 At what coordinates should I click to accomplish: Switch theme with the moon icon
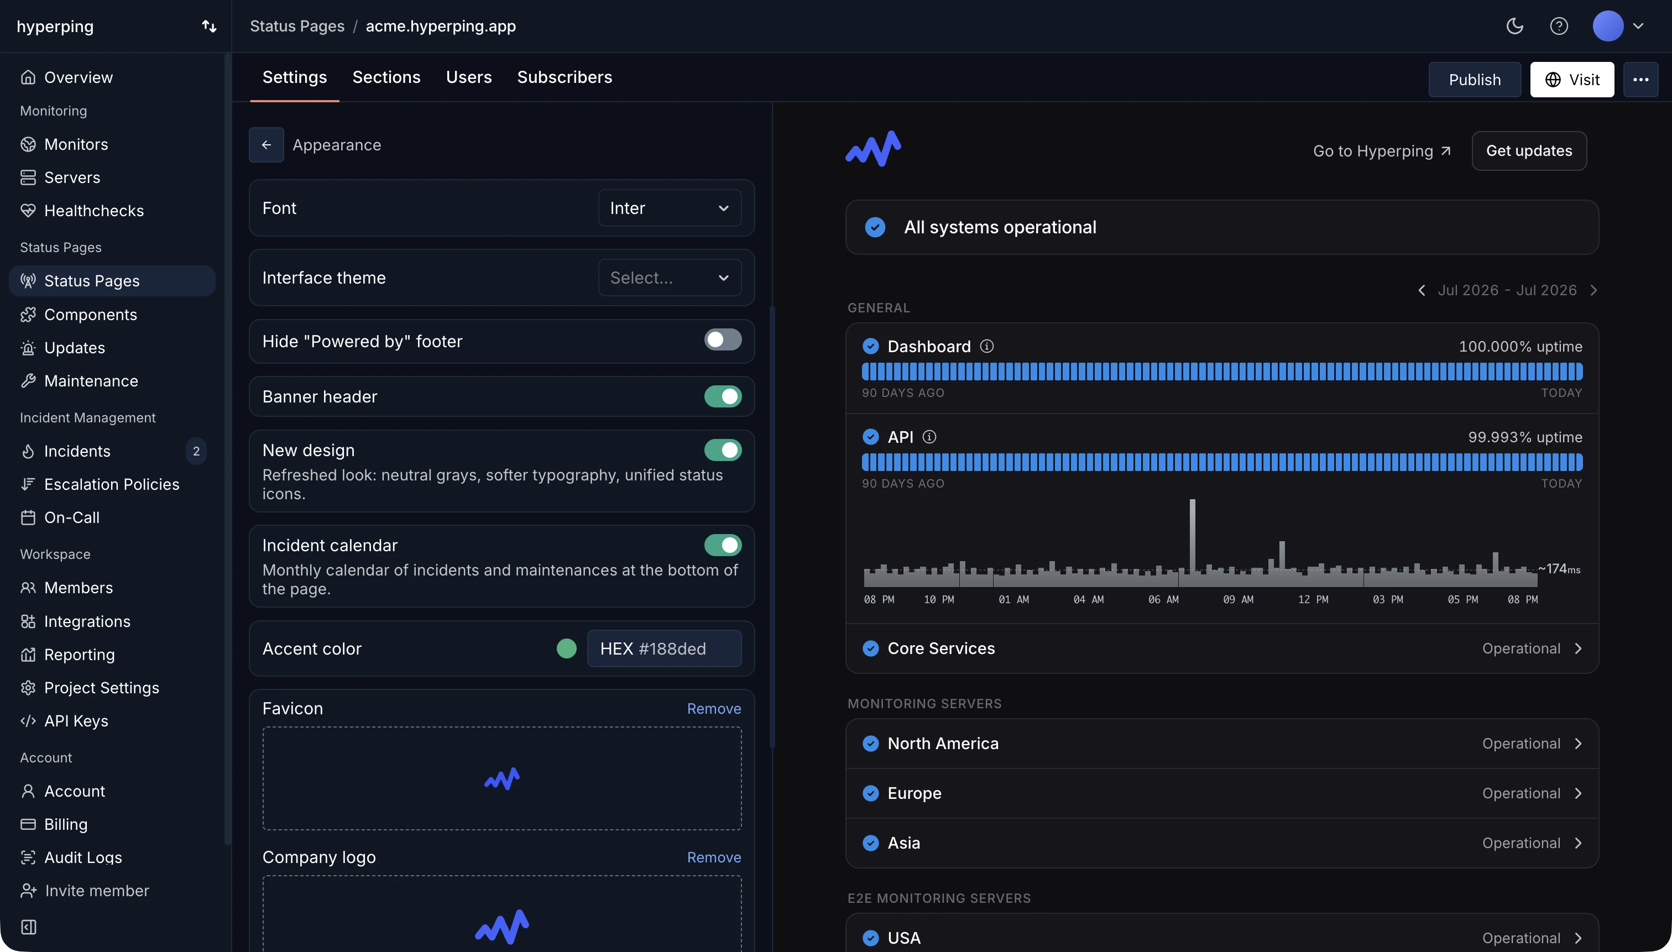coord(1515,26)
